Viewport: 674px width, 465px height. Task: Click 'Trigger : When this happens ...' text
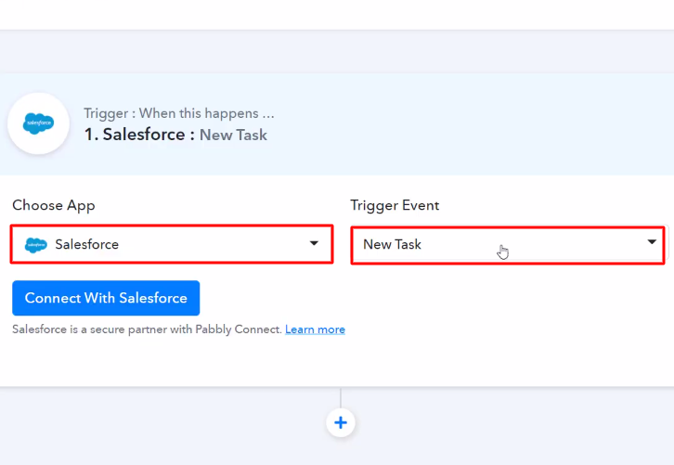pyautogui.click(x=179, y=113)
